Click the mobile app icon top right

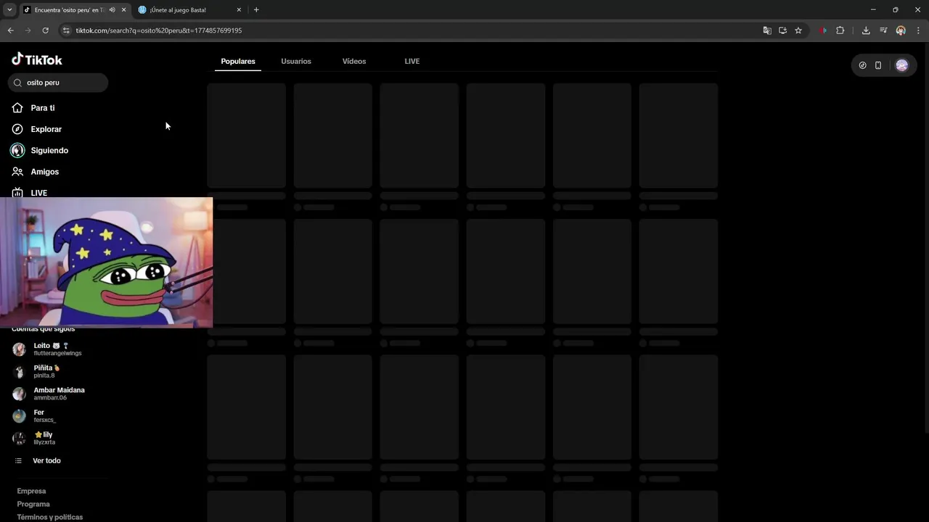point(878,65)
